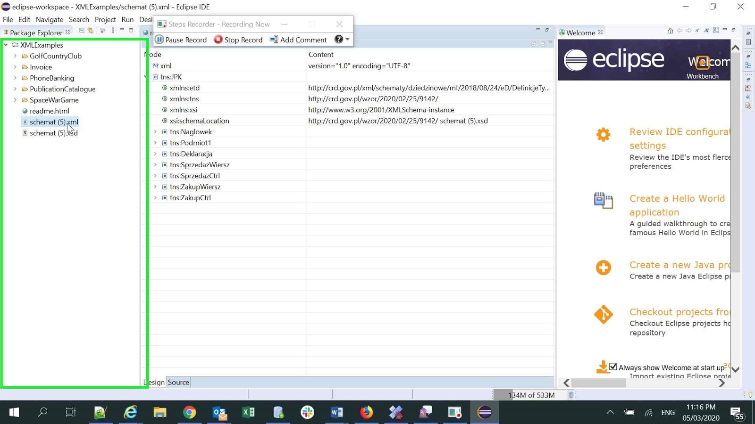Select the Collapse All icon in Package Explorer
Image resolution: width=755 pixels, height=424 pixels.
(x=81, y=31)
